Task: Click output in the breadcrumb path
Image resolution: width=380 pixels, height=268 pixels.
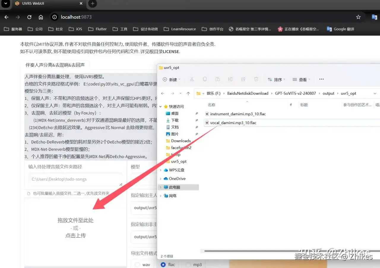Action: [x=328, y=93]
